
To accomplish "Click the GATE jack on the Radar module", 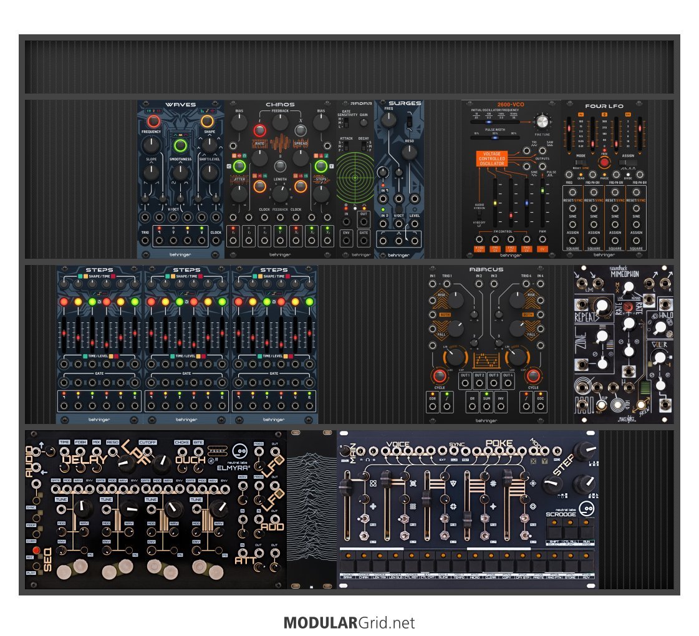I will [364, 241].
